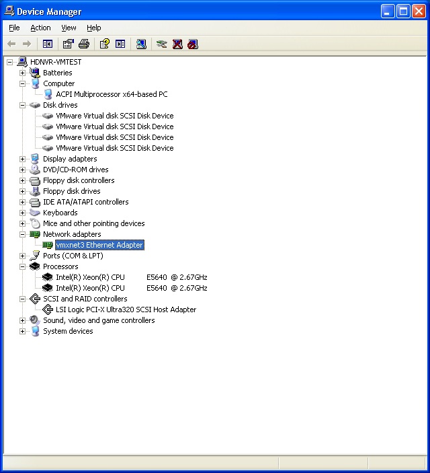Expand the Batteries node
This screenshot has height=473, width=430.
pyautogui.click(x=22, y=73)
